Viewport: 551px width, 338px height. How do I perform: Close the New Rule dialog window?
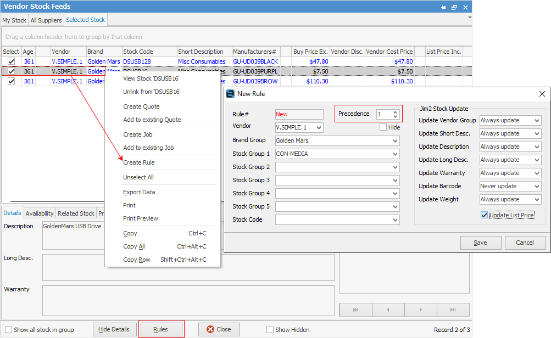coord(542,94)
